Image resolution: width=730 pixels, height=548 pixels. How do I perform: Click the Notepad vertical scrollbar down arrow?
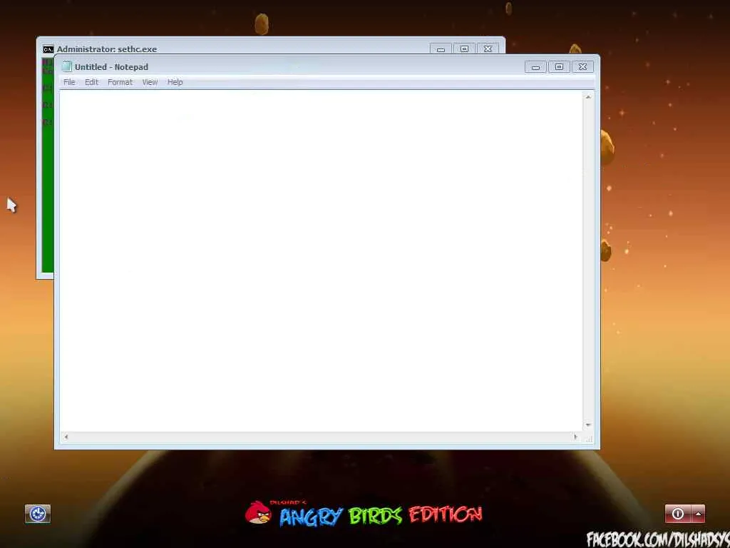click(x=588, y=425)
